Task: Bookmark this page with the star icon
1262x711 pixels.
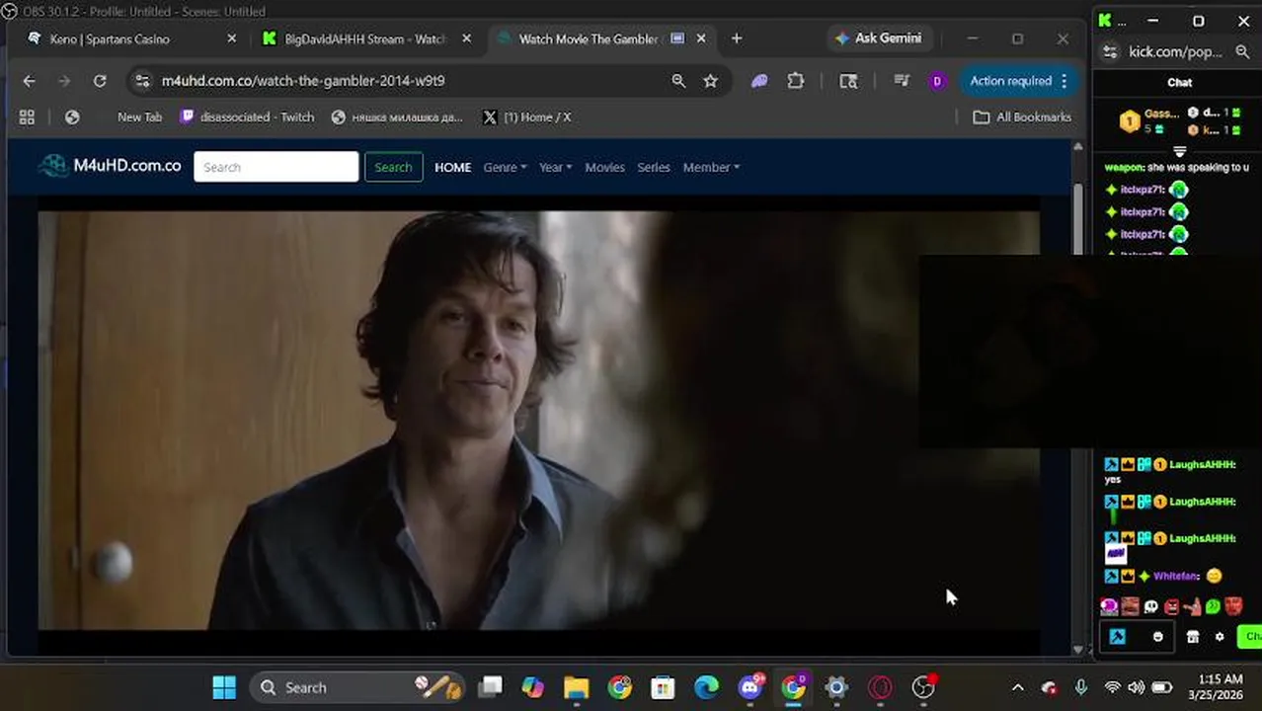Action: [710, 81]
